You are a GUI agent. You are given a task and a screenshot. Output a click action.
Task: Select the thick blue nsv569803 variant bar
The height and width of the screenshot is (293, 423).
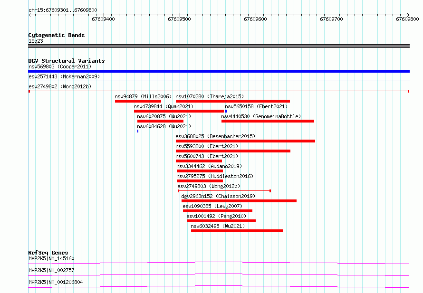pyautogui.click(x=219, y=71)
